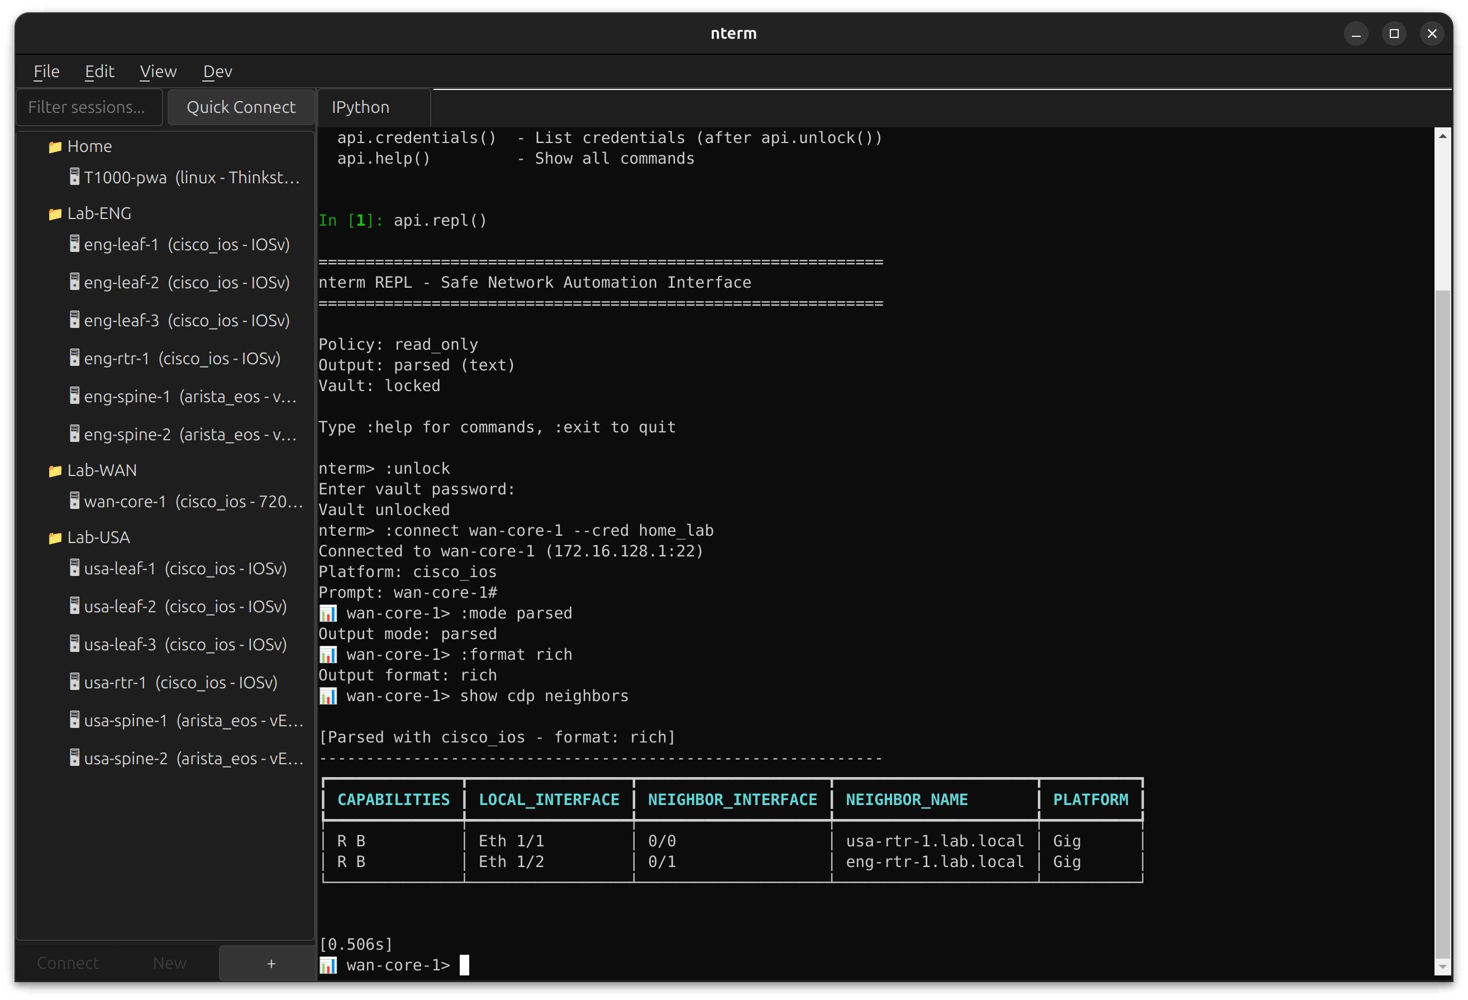This screenshot has width=1468, height=1000.
Task: Click the 'Eth 1/2' table cell
Action: click(512, 861)
